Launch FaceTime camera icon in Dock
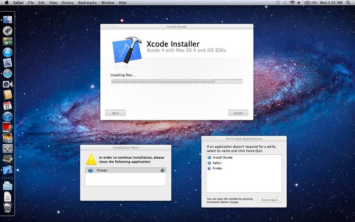Image resolution: width=355 pixels, height=222 pixels. [x=8, y=84]
